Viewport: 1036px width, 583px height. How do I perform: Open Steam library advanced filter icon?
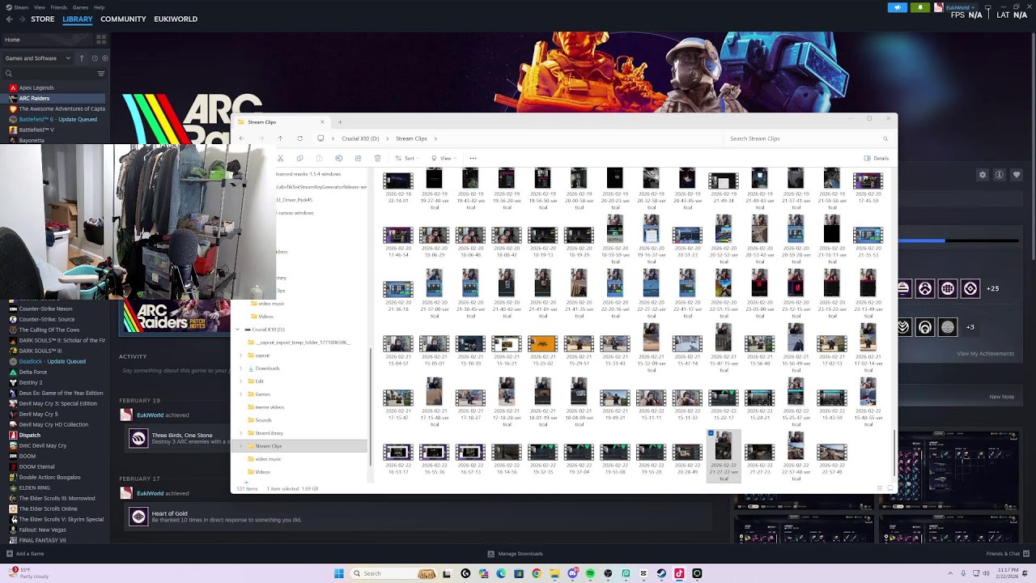(x=101, y=74)
